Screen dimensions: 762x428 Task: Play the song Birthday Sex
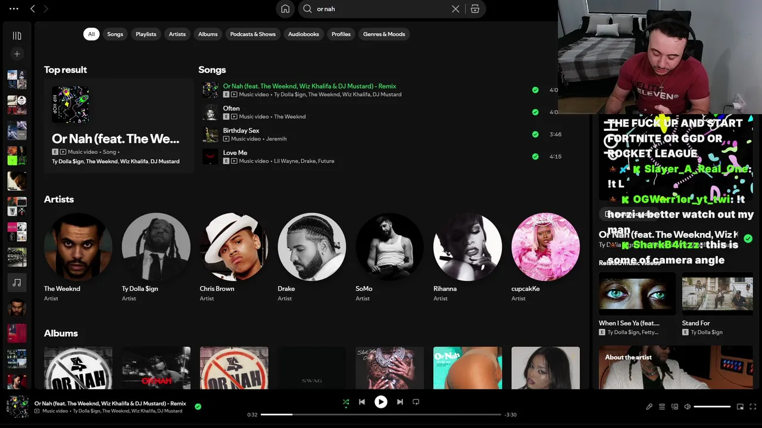[241, 130]
